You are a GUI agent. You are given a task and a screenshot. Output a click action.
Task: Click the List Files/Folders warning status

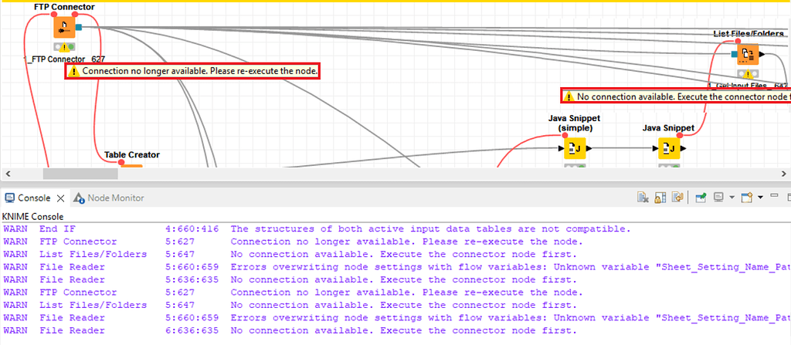[747, 73]
